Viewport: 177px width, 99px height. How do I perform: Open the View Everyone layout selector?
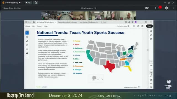pyautogui.click(x=88, y=8)
